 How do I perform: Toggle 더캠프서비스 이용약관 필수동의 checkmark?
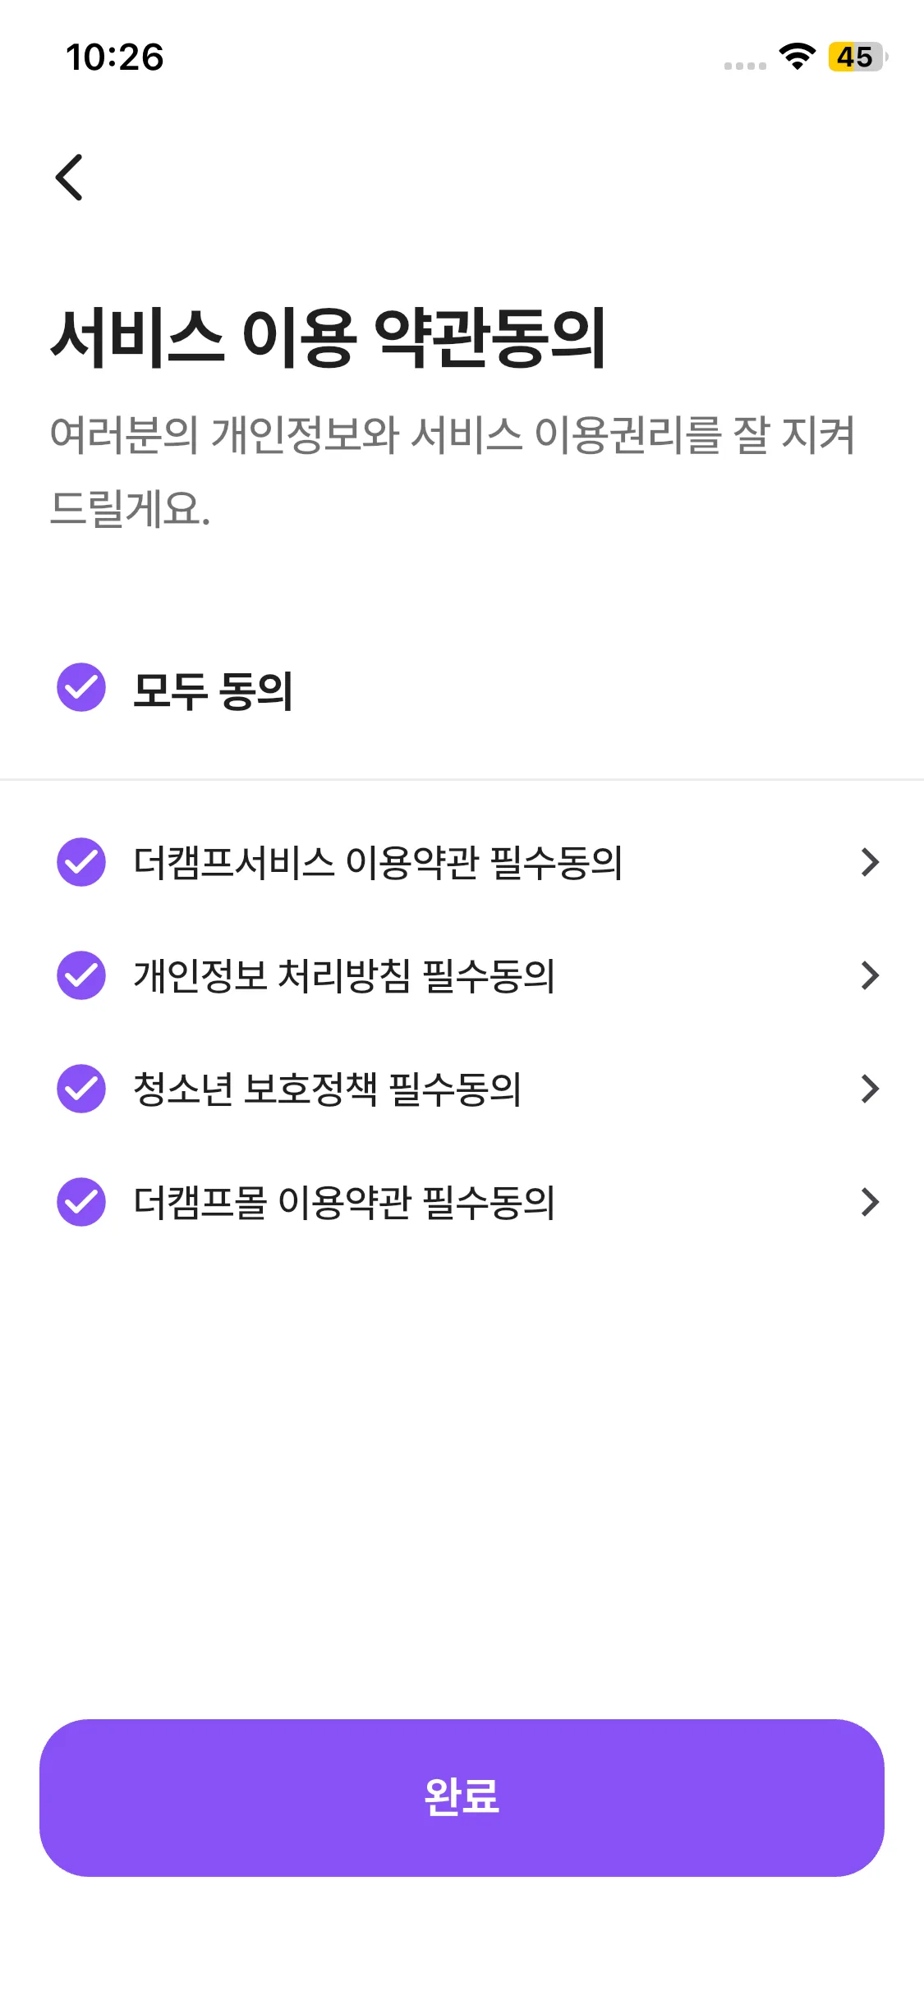tap(81, 862)
